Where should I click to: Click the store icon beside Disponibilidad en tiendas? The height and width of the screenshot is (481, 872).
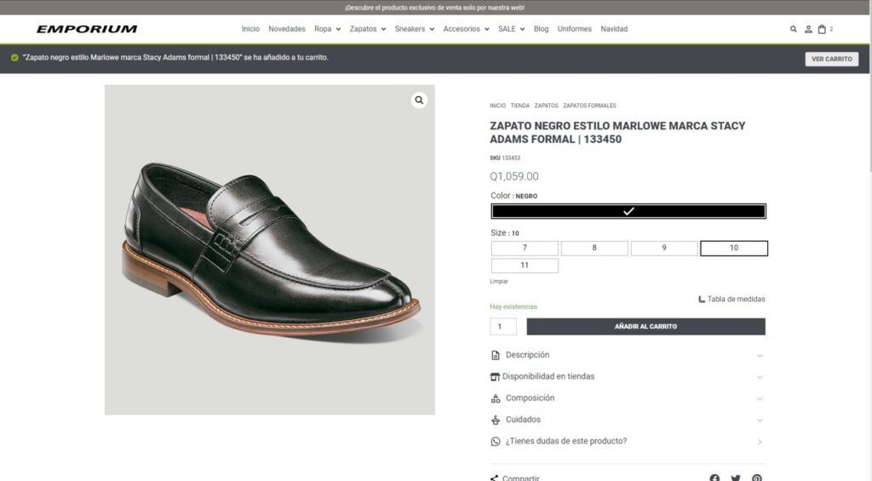pos(495,376)
